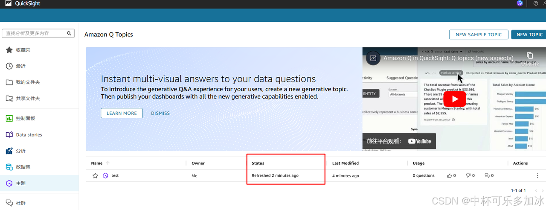Image resolution: width=546 pixels, height=210 pixels.
Task: Click the topic icon beside test
Action: [105, 175]
